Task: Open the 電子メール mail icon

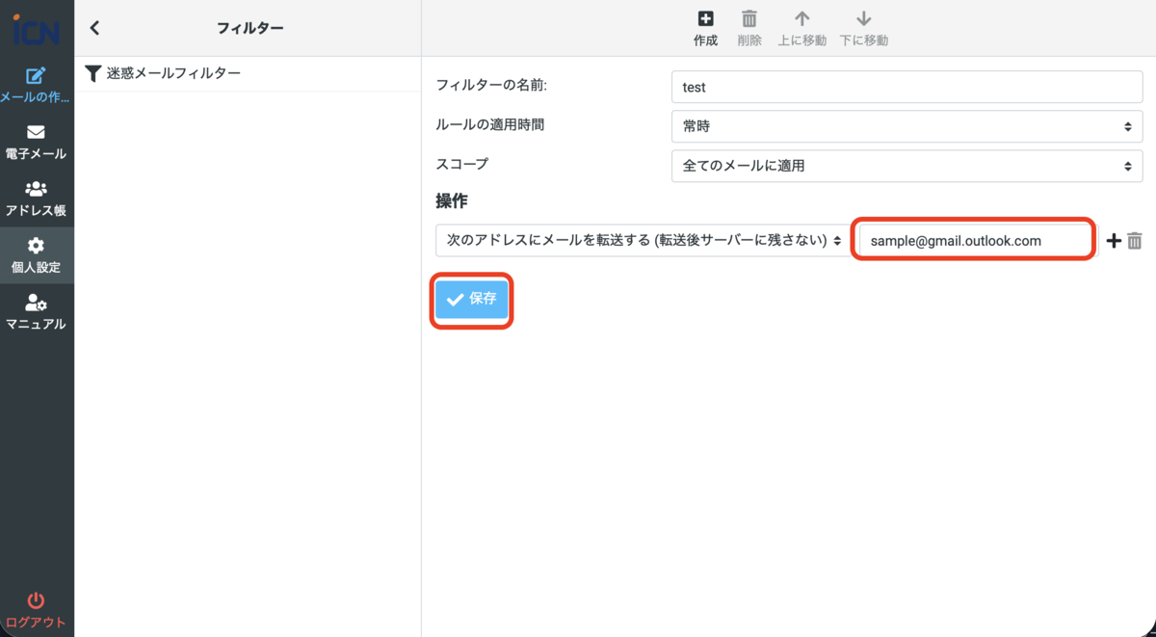Action: click(x=37, y=140)
